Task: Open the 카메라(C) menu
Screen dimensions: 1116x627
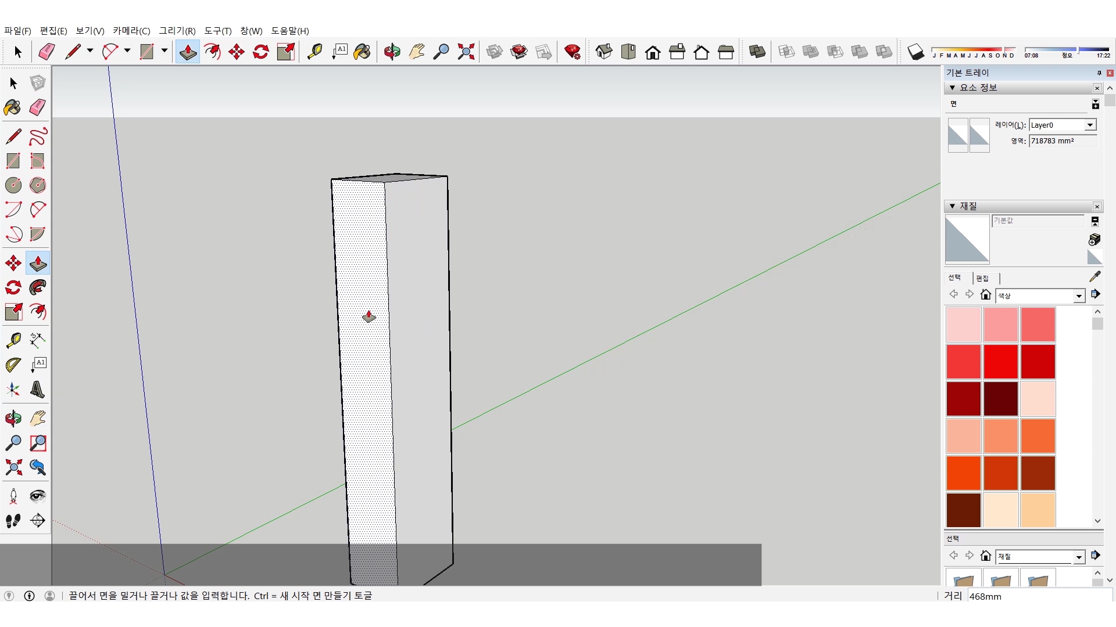Action: 131,31
